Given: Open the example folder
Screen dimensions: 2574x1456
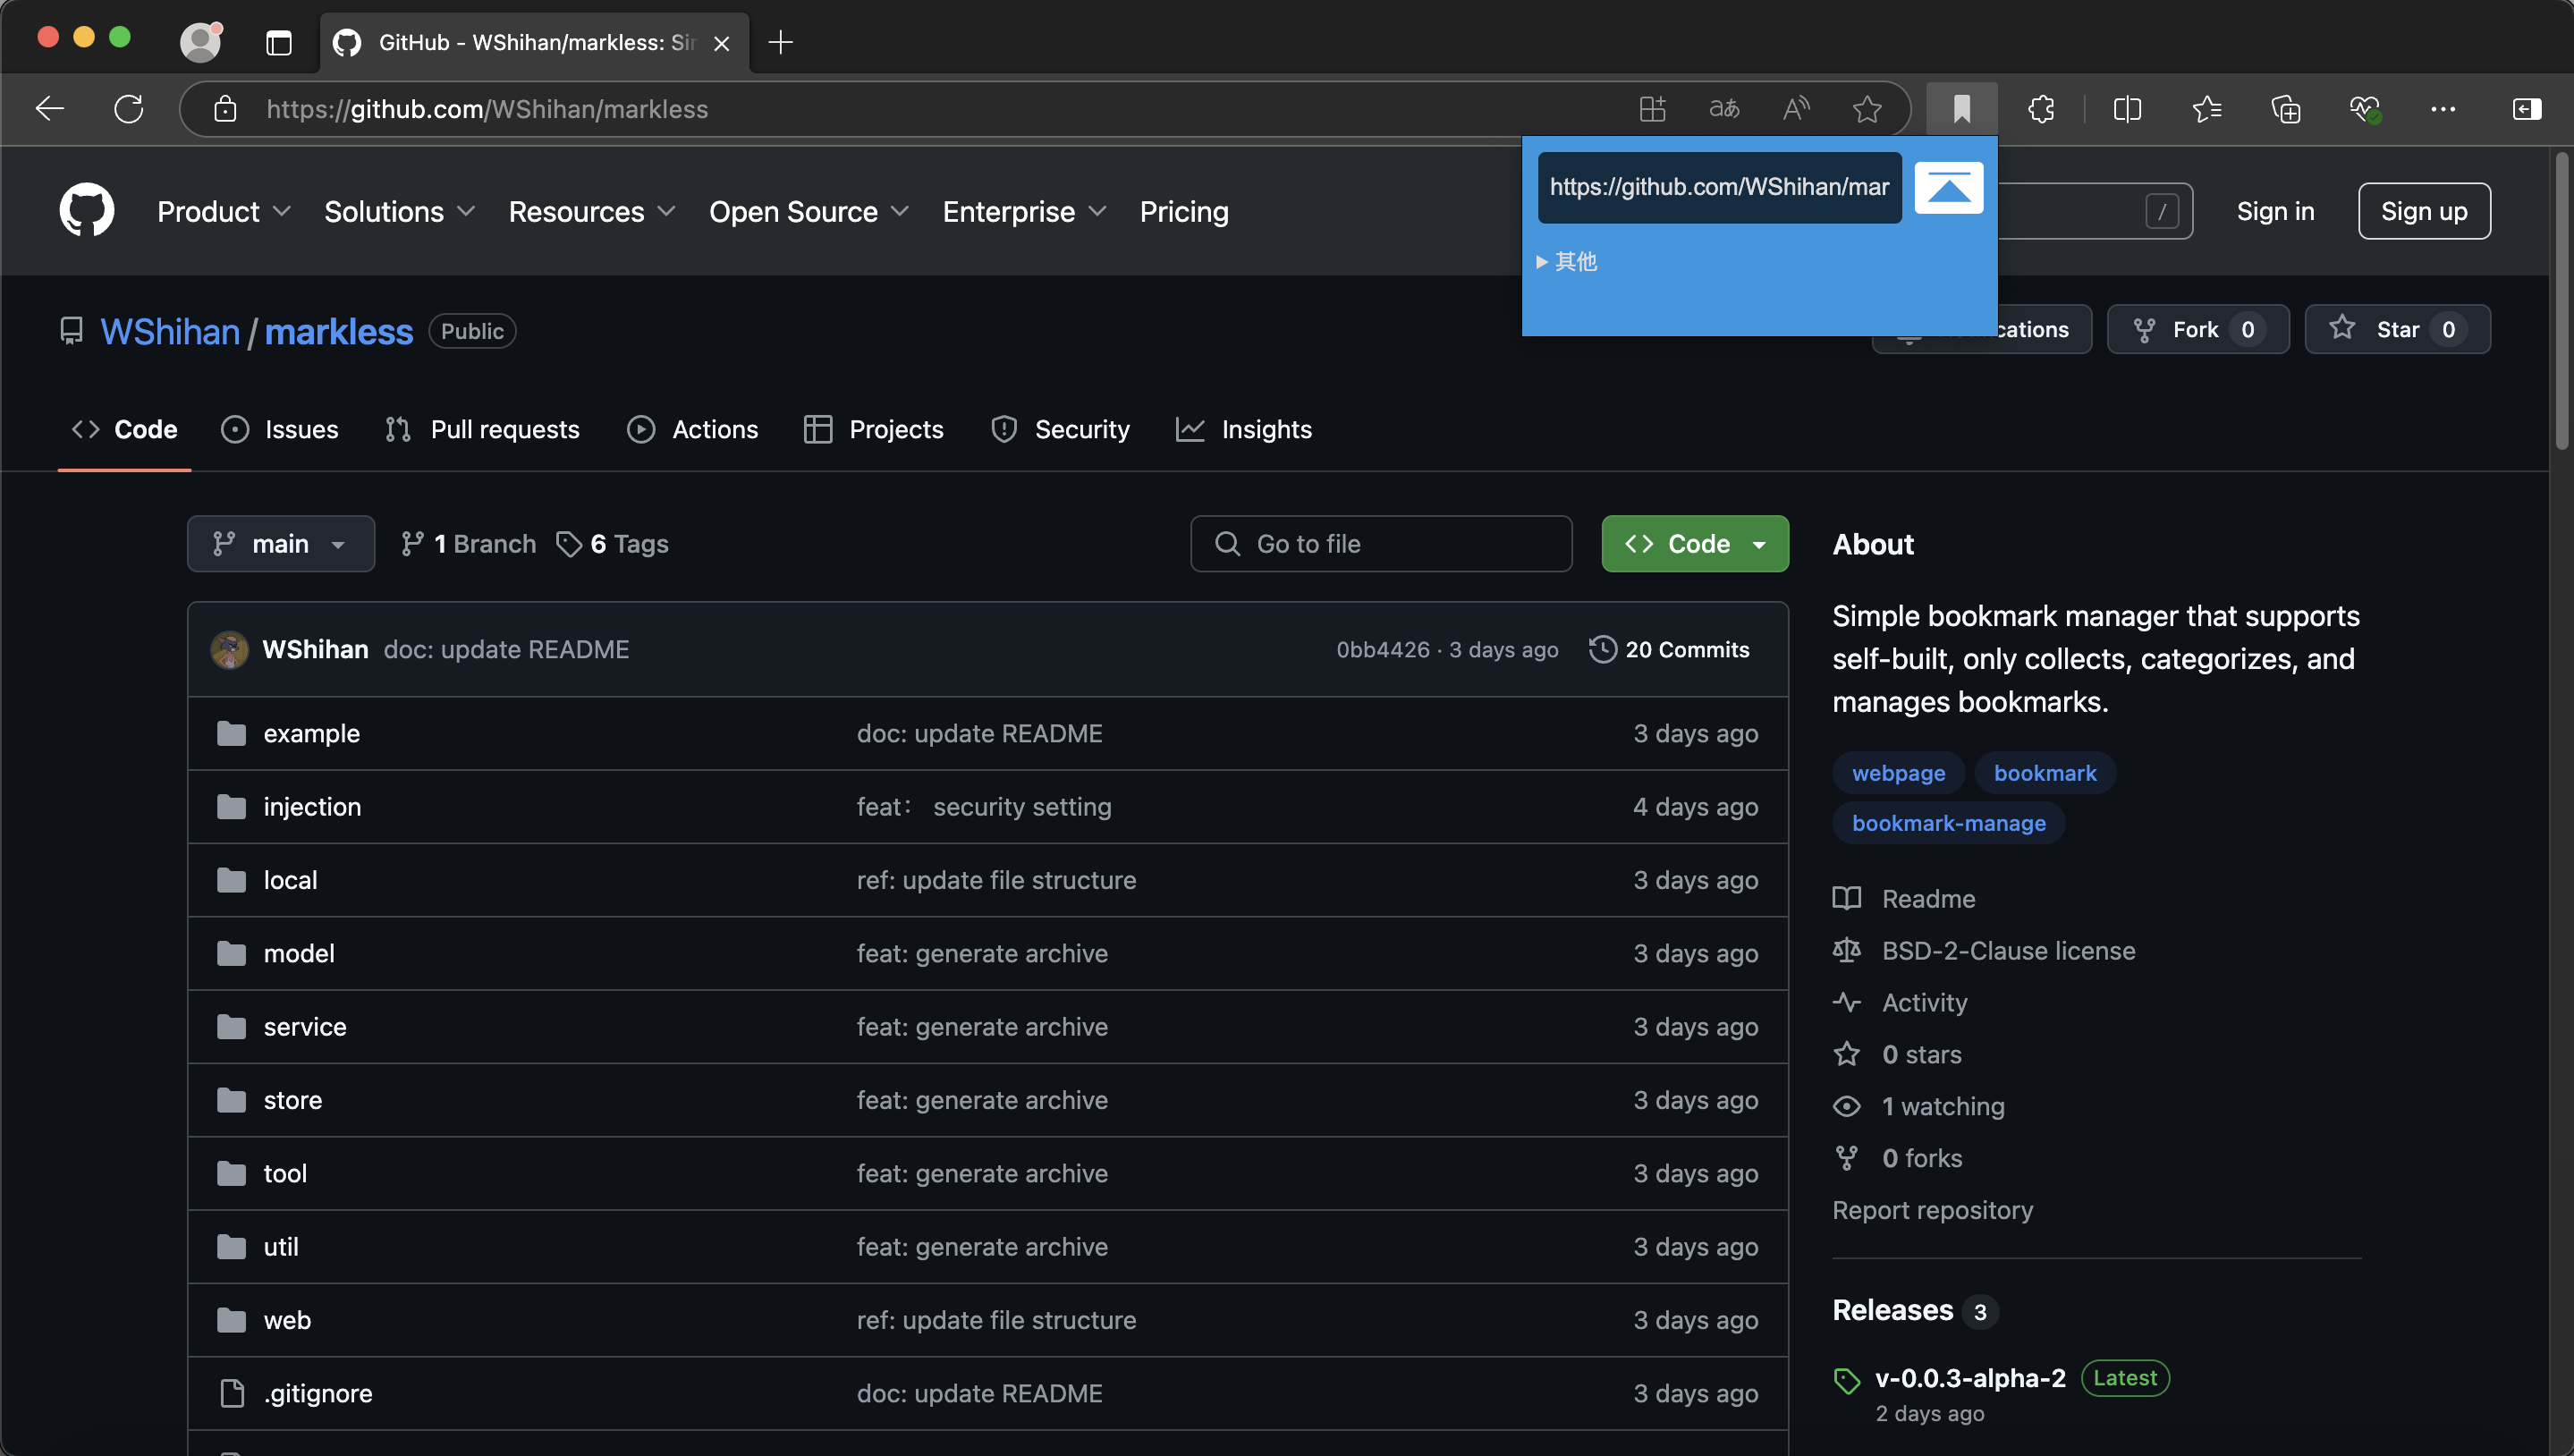Looking at the screenshot, I should pos(311,733).
